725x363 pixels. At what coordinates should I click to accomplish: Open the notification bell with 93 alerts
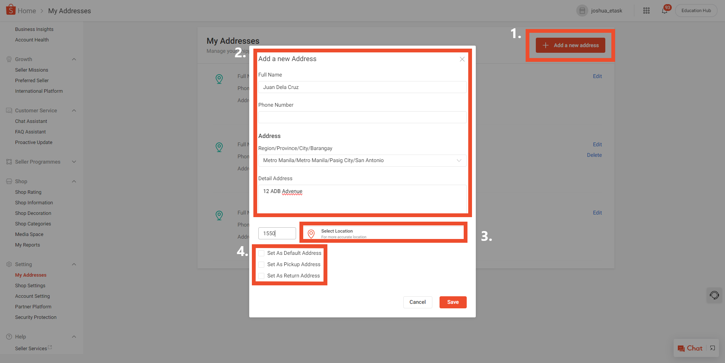(665, 11)
